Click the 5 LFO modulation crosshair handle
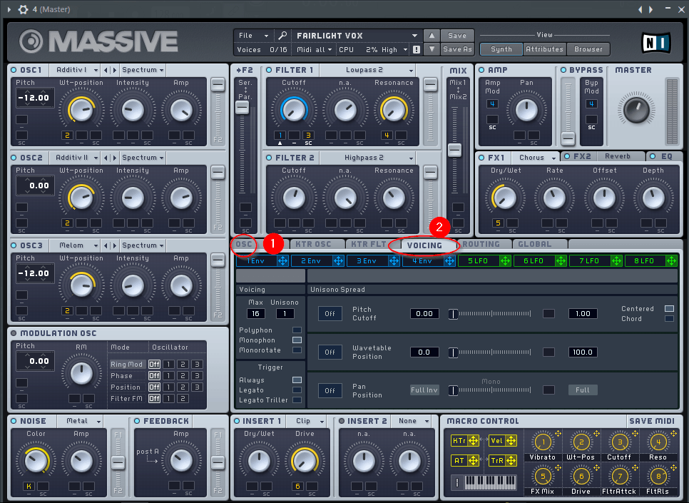689x503 pixels. pos(505,261)
